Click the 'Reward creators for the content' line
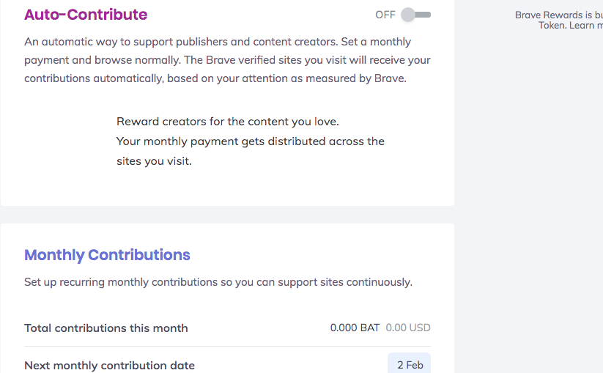 [227, 122]
